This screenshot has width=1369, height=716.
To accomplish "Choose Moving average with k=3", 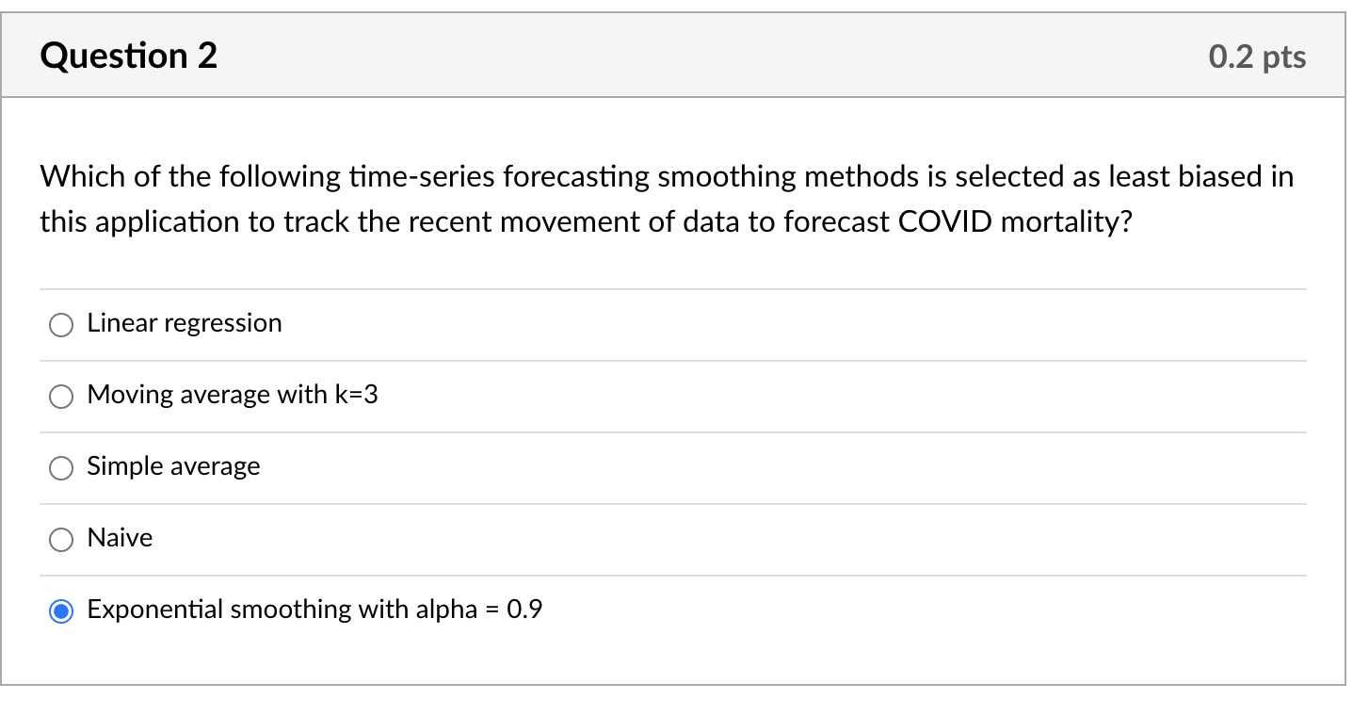I will coord(60,396).
